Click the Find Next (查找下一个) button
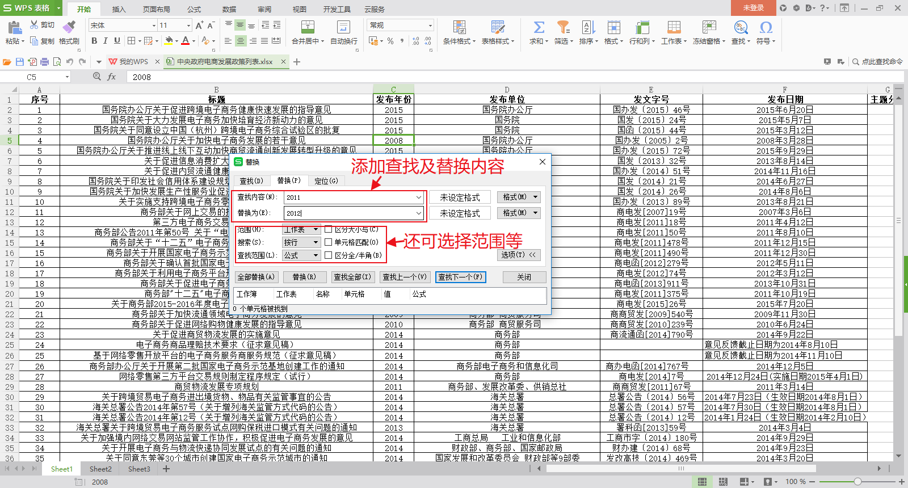Image resolution: width=908 pixels, height=488 pixels. click(x=460, y=277)
